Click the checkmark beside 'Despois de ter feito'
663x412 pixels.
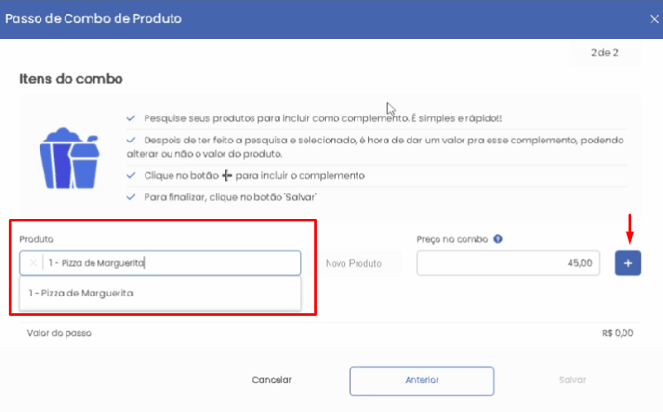(x=131, y=141)
